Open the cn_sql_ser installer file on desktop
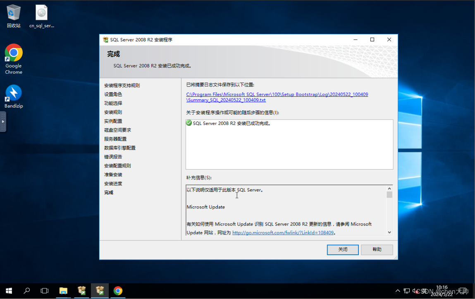Screen dimensions: 475x299 (x=41, y=12)
